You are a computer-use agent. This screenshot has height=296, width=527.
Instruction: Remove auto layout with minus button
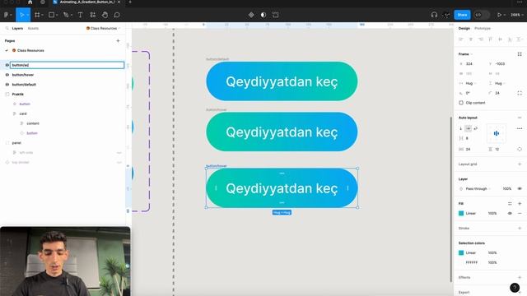[520, 118]
